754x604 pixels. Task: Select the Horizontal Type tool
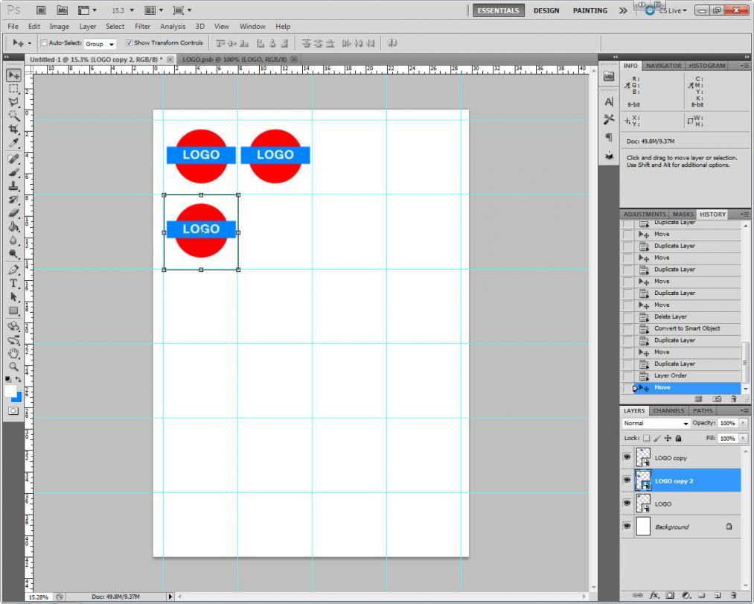coord(13,283)
